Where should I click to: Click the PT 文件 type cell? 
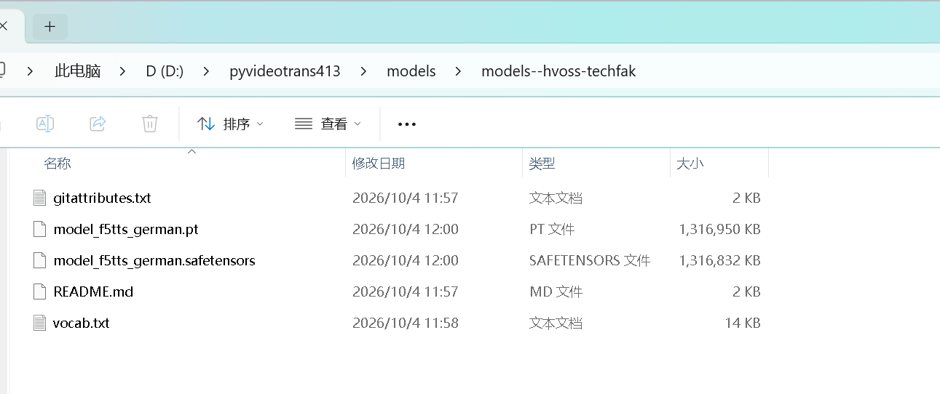552,229
